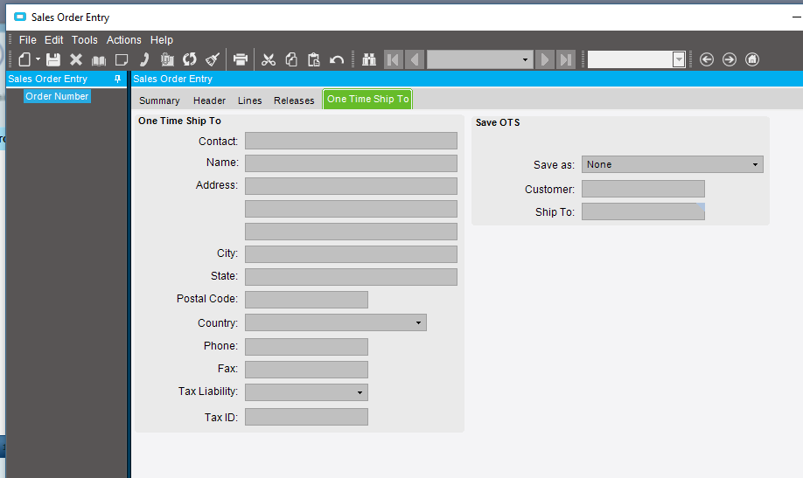Click the open book icon in toolbar
This screenshot has height=478, width=803.
click(x=99, y=60)
